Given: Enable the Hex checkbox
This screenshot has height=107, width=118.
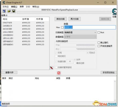Looking at the screenshot, I should click(62, 27).
